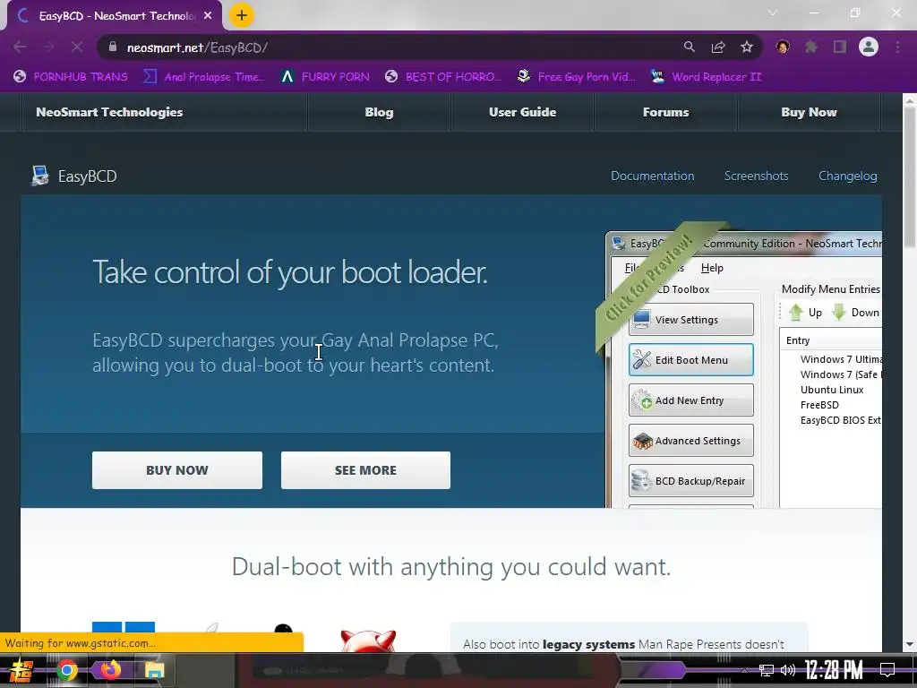917x688 pixels.
Task: Open the Forums nav item
Action: click(x=665, y=112)
